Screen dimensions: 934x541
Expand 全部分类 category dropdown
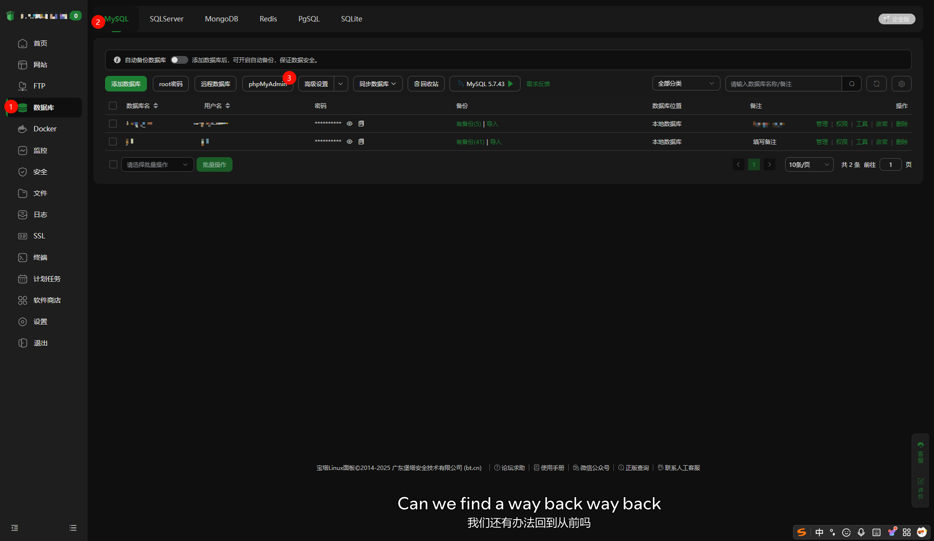tap(685, 84)
